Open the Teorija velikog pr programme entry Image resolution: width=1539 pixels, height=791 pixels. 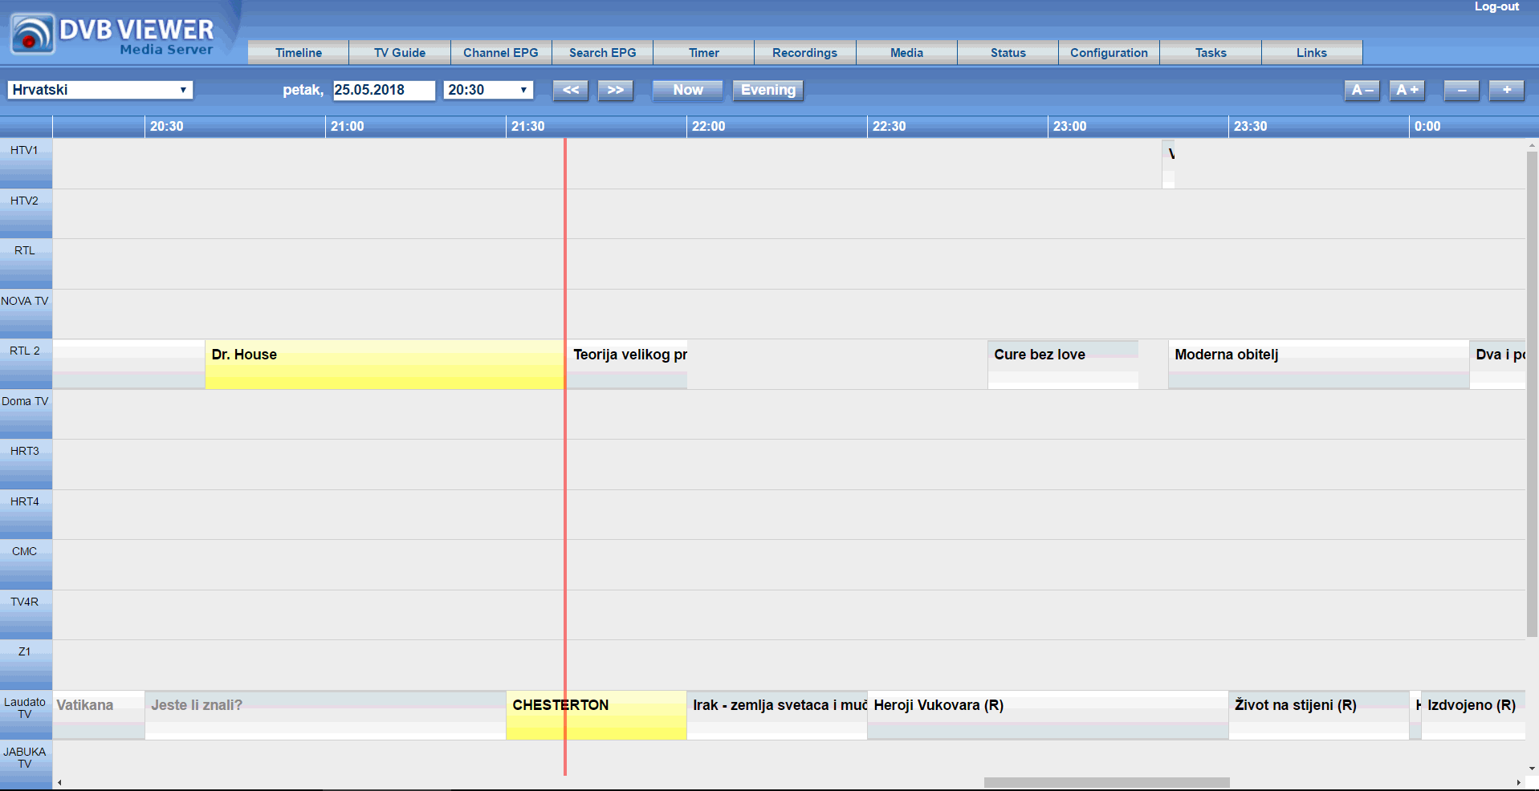pyautogui.click(x=627, y=364)
